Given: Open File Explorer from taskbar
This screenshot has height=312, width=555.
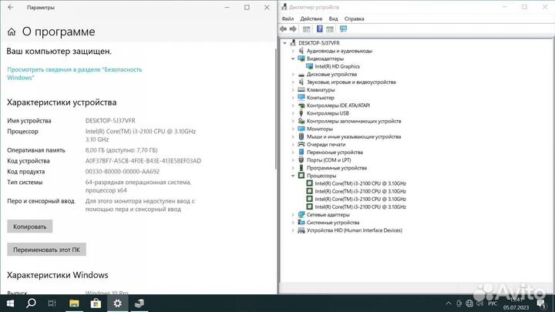Looking at the screenshot, I should [x=74, y=304].
